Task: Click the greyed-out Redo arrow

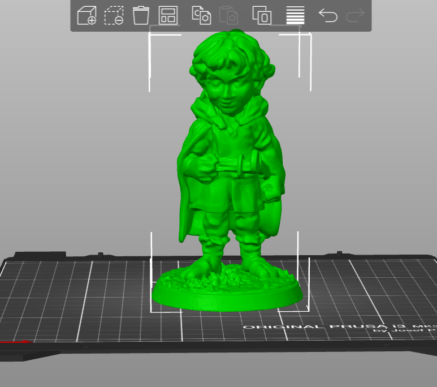Action: pos(356,15)
